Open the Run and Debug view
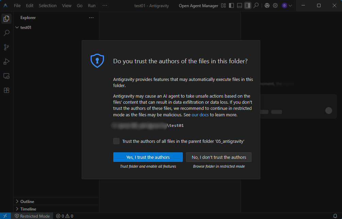This screenshot has height=219, width=342. [6, 62]
